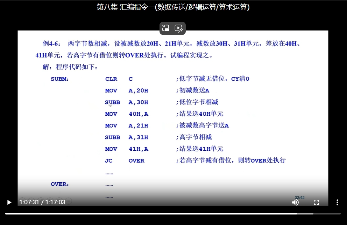Screen dimensions: 347x225
Task: Click the operand A,21H
Action: pyautogui.click(x=138, y=126)
